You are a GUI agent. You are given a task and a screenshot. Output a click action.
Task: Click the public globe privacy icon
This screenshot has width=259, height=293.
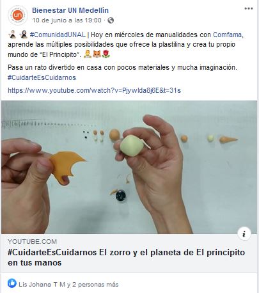[x=111, y=20]
